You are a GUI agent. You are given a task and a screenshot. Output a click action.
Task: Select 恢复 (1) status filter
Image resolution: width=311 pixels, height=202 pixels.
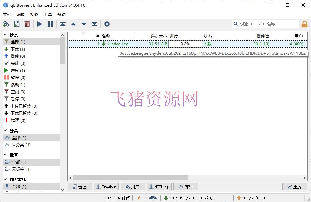tap(32, 70)
